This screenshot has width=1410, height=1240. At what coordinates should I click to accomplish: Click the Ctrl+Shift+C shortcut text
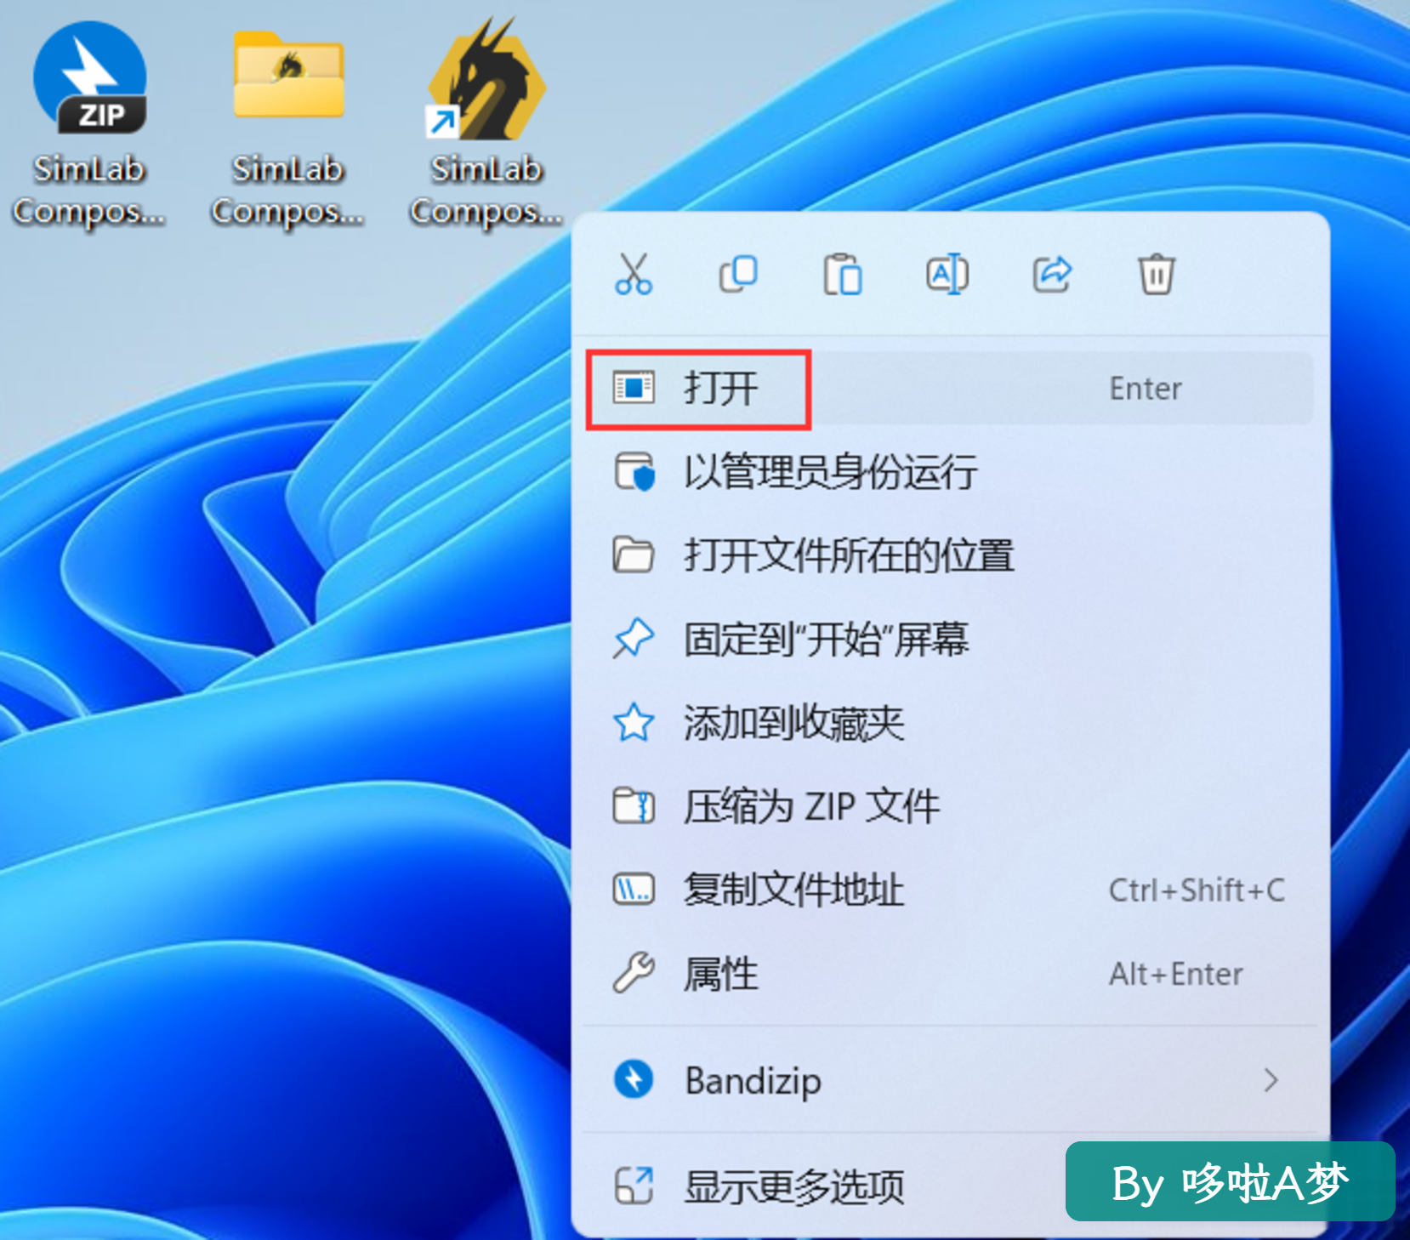click(x=1197, y=890)
